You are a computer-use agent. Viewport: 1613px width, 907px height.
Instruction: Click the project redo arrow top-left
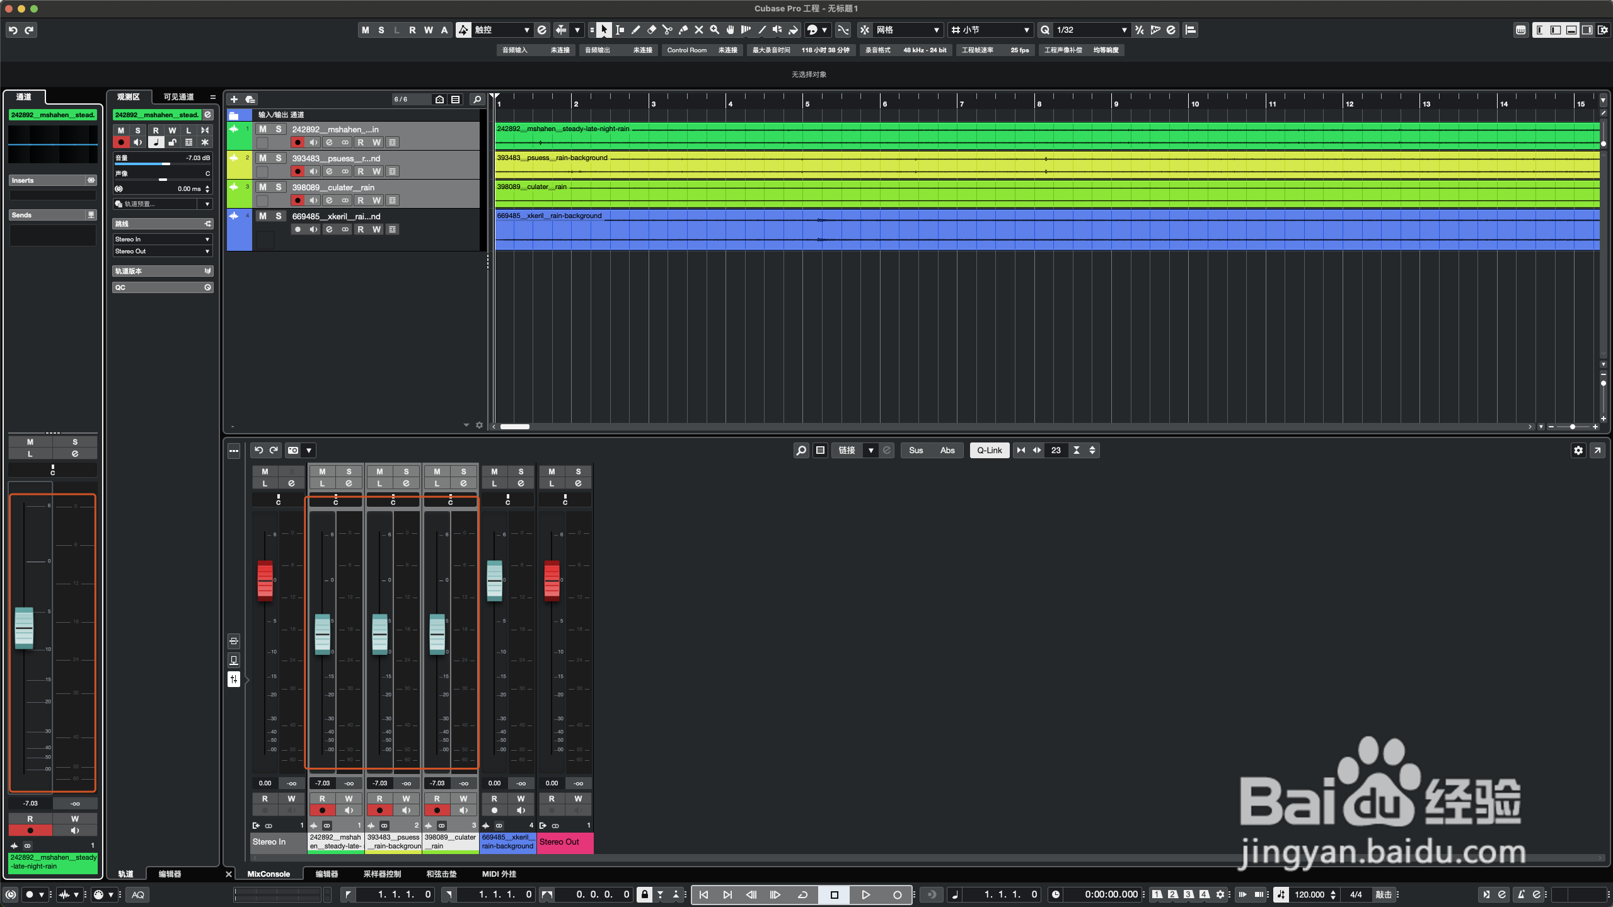[x=29, y=30]
